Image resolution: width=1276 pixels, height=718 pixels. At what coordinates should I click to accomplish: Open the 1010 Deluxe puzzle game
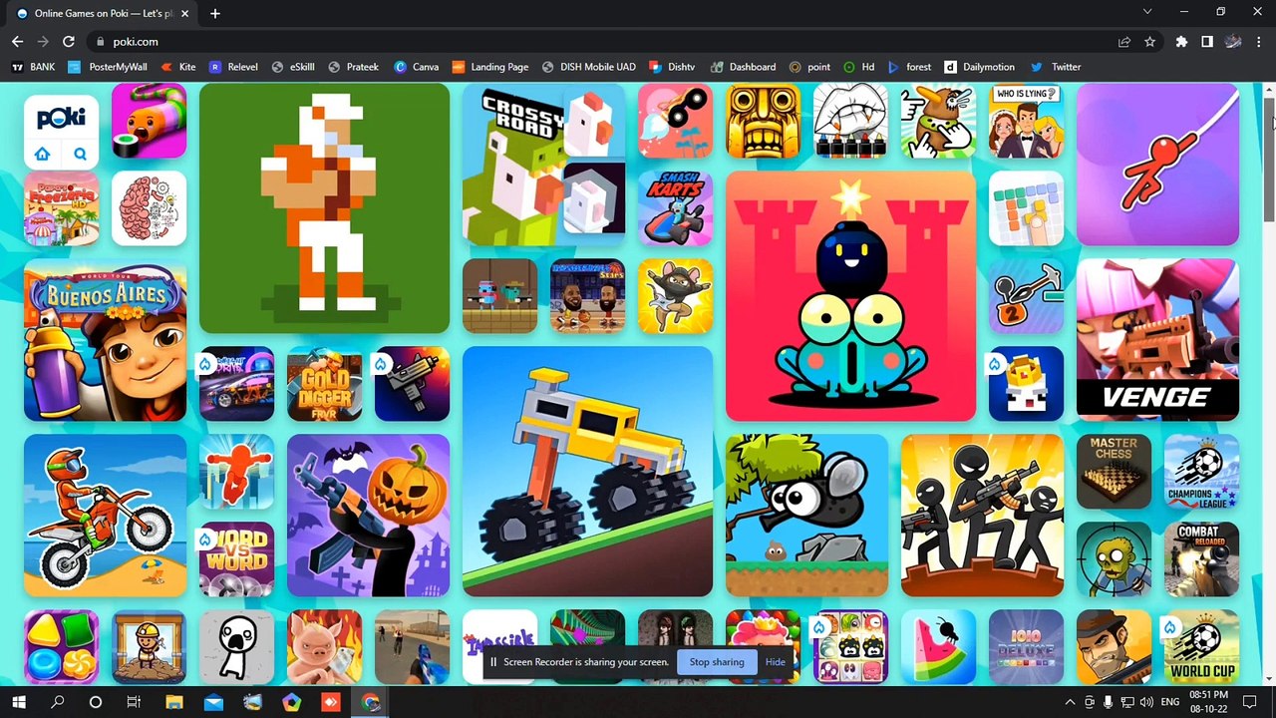point(1026,646)
